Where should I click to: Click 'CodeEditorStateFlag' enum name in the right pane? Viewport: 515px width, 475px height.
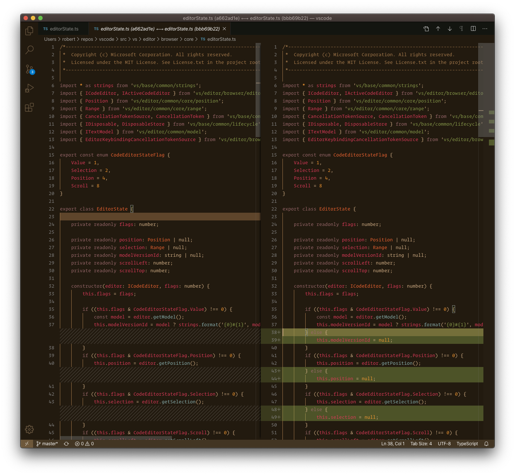point(360,155)
